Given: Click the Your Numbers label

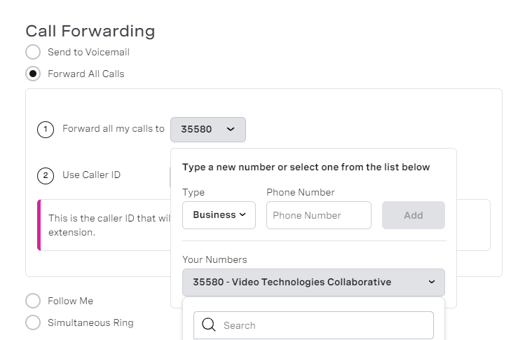Looking at the screenshot, I should (214, 259).
